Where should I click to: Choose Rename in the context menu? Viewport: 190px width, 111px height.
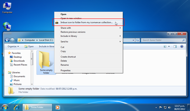tap(88, 65)
